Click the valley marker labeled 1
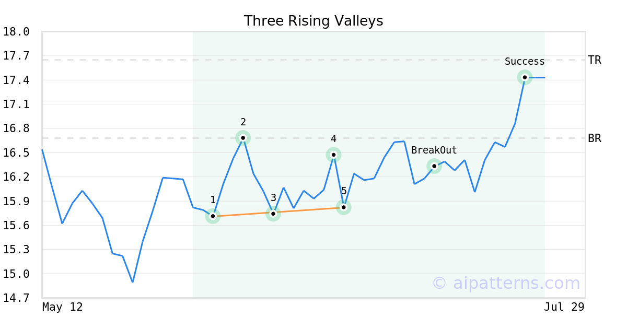 click(213, 216)
